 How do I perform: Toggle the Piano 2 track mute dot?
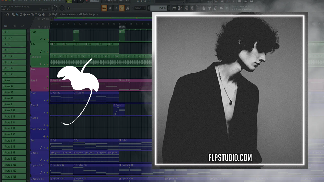click(x=47, y=113)
